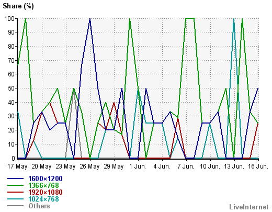The height and width of the screenshot is (212, 272).
Task: Click the 16 Jun. date label
Action: (258, 166)
